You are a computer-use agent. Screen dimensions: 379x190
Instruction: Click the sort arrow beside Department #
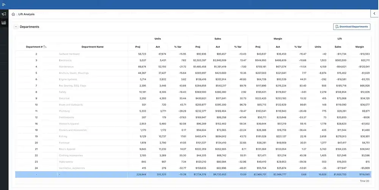(45, 47)
